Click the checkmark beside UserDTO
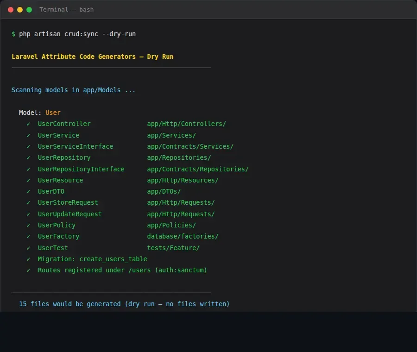417x352 pixels. pos(28,191)
